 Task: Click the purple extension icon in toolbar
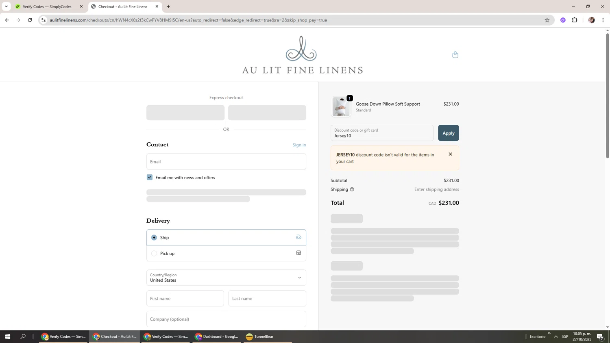tap(563, 20)
